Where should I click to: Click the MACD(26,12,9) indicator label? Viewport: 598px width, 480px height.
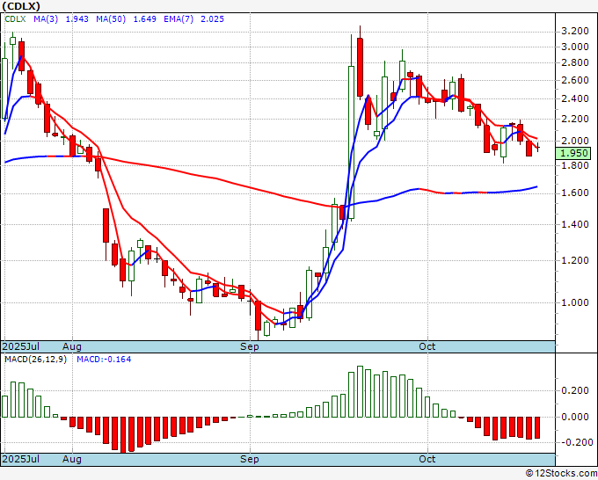(35, 360)
